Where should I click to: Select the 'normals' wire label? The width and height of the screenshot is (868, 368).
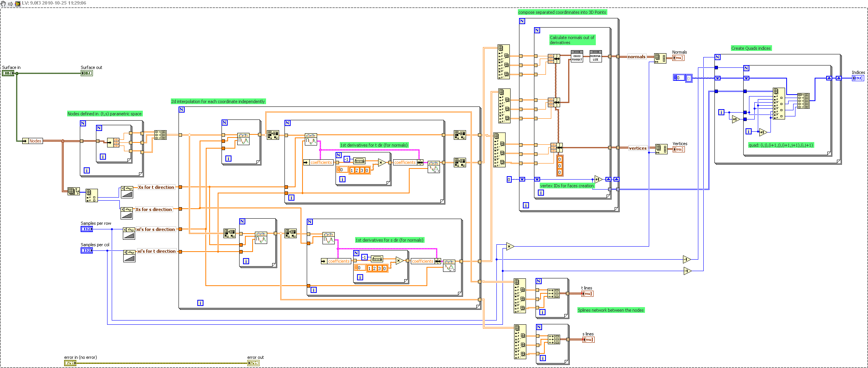click(x=637, y=57)
